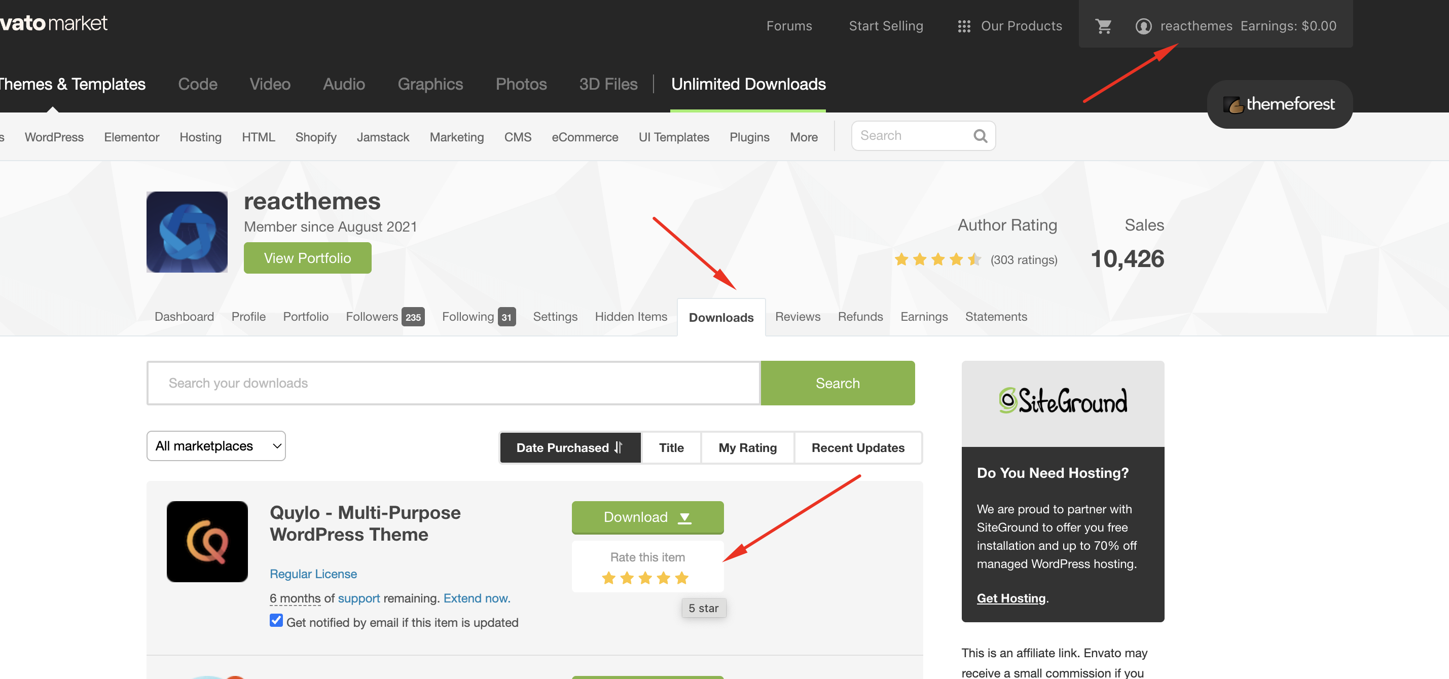Click the Envato Market logo

click(x=53, y=23)
